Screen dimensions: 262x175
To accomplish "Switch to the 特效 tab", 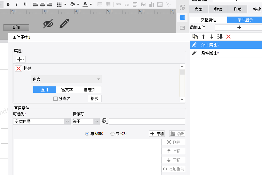I will click(255, 9).
